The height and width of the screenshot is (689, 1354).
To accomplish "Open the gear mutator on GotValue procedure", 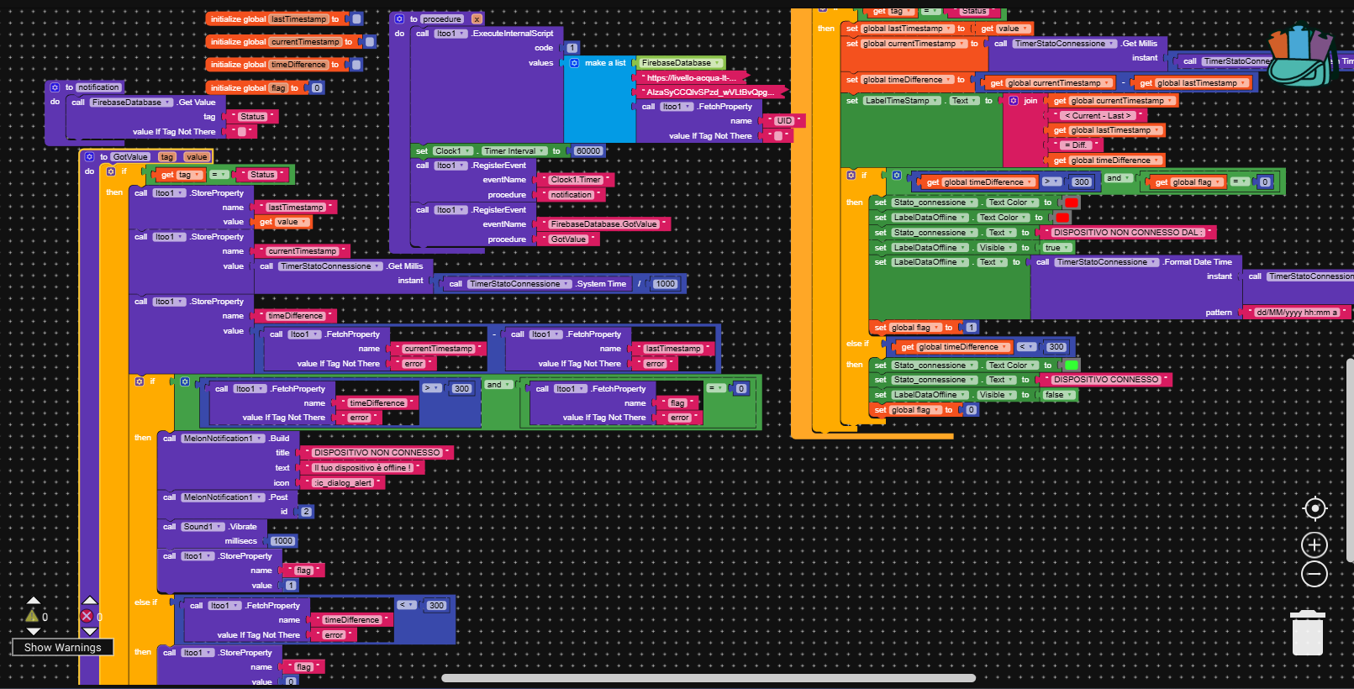I will (x=90, y=157).
